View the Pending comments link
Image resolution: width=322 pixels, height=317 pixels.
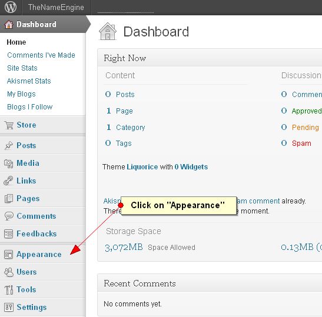306,127
